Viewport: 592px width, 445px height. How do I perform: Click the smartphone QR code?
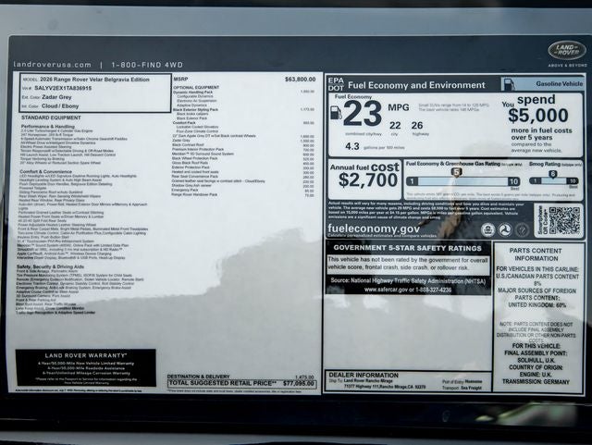564,220
